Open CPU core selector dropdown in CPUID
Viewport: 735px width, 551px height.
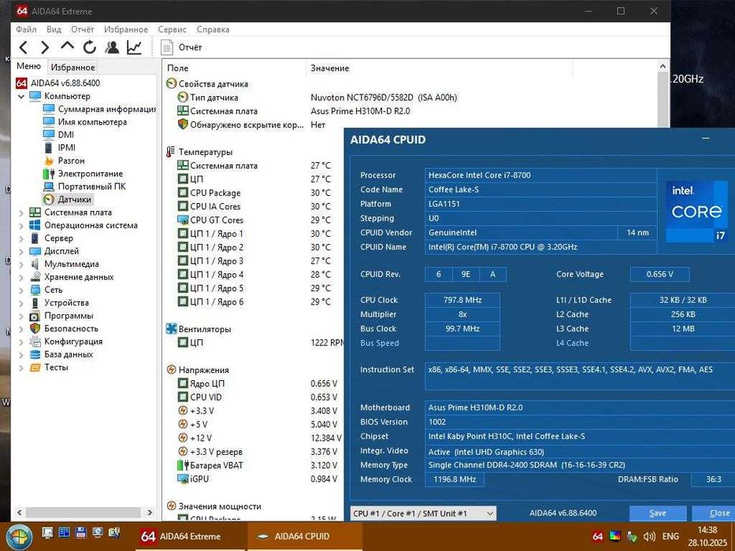click(423, 513)
